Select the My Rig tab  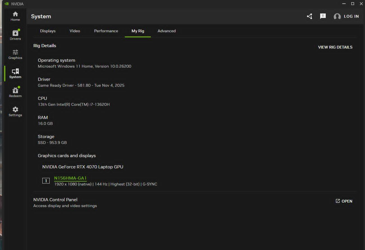(138, 31)
